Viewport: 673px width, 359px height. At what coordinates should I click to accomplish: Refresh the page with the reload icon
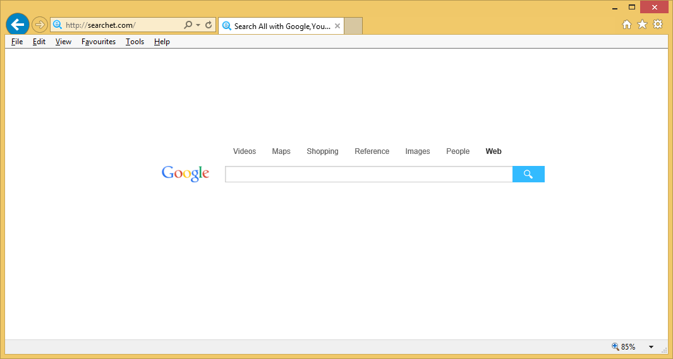tap(209, 25)
